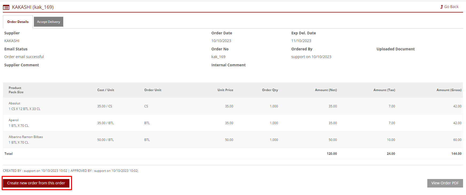Select the Order Details tab
Image resolution: width=466 pixels, height=195 pixels.
click(x=18, y=22)
